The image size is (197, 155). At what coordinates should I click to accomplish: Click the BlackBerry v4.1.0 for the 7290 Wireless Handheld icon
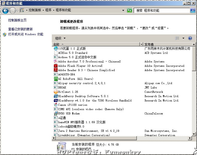click(x=56, y=100)
